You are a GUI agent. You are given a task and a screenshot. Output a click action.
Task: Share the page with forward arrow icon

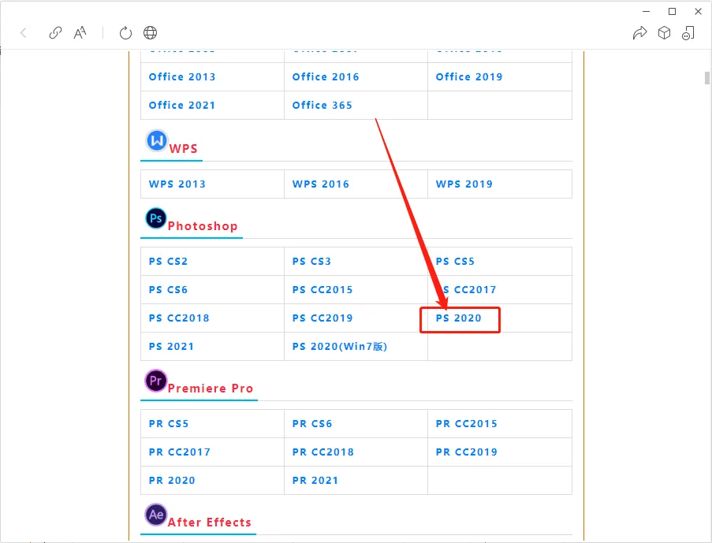coord(639,32)
